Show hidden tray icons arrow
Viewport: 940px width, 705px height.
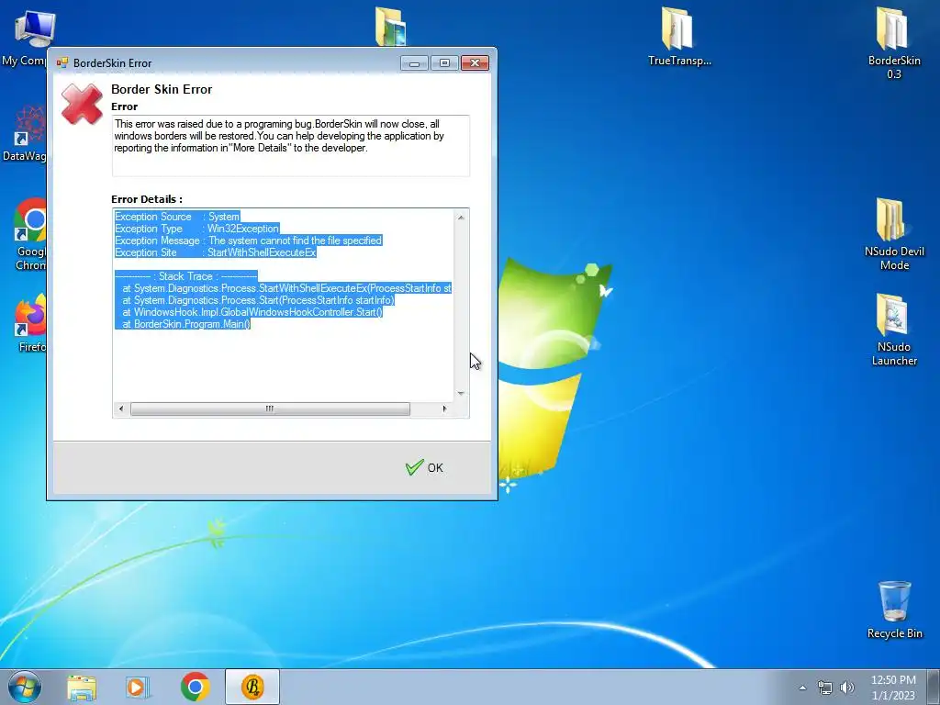(x=802, y=688)
